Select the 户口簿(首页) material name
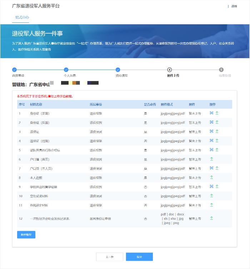Viewport: 250px width, 269px height. coord(40,159)
